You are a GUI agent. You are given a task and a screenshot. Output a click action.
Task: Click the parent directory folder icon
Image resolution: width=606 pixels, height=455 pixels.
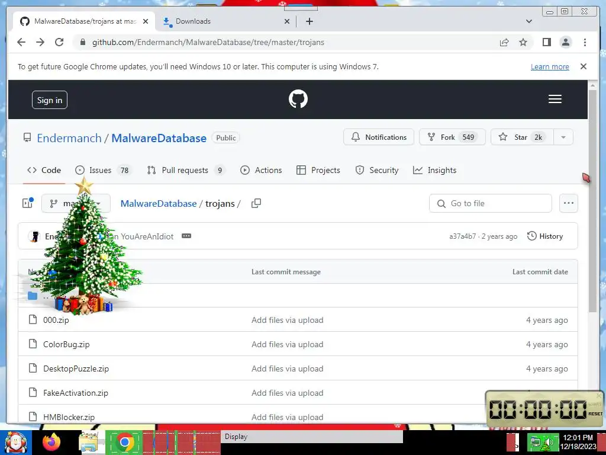33,296
